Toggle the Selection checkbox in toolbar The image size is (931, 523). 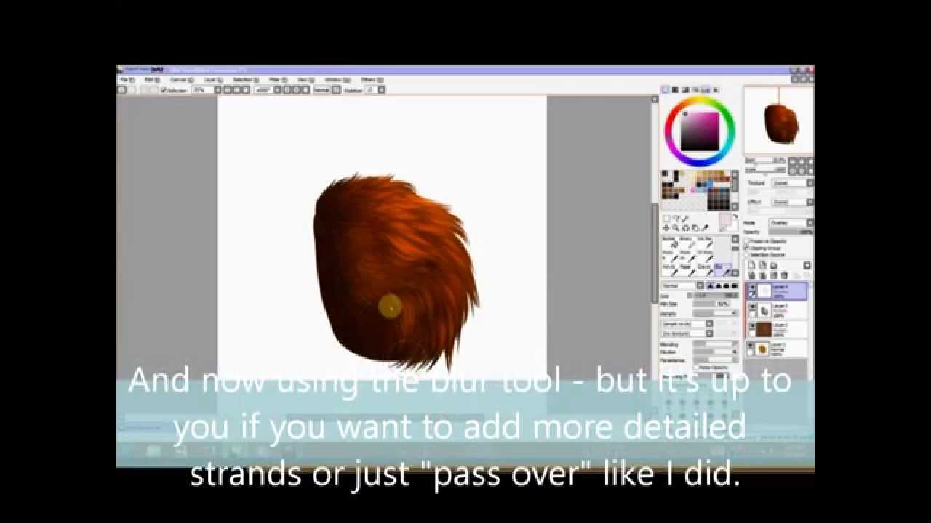click(164, 89)
